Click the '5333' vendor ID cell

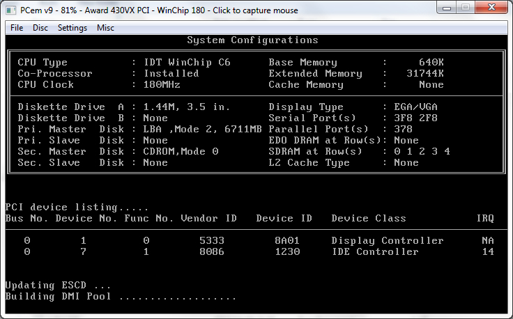[x=212, y=240]
